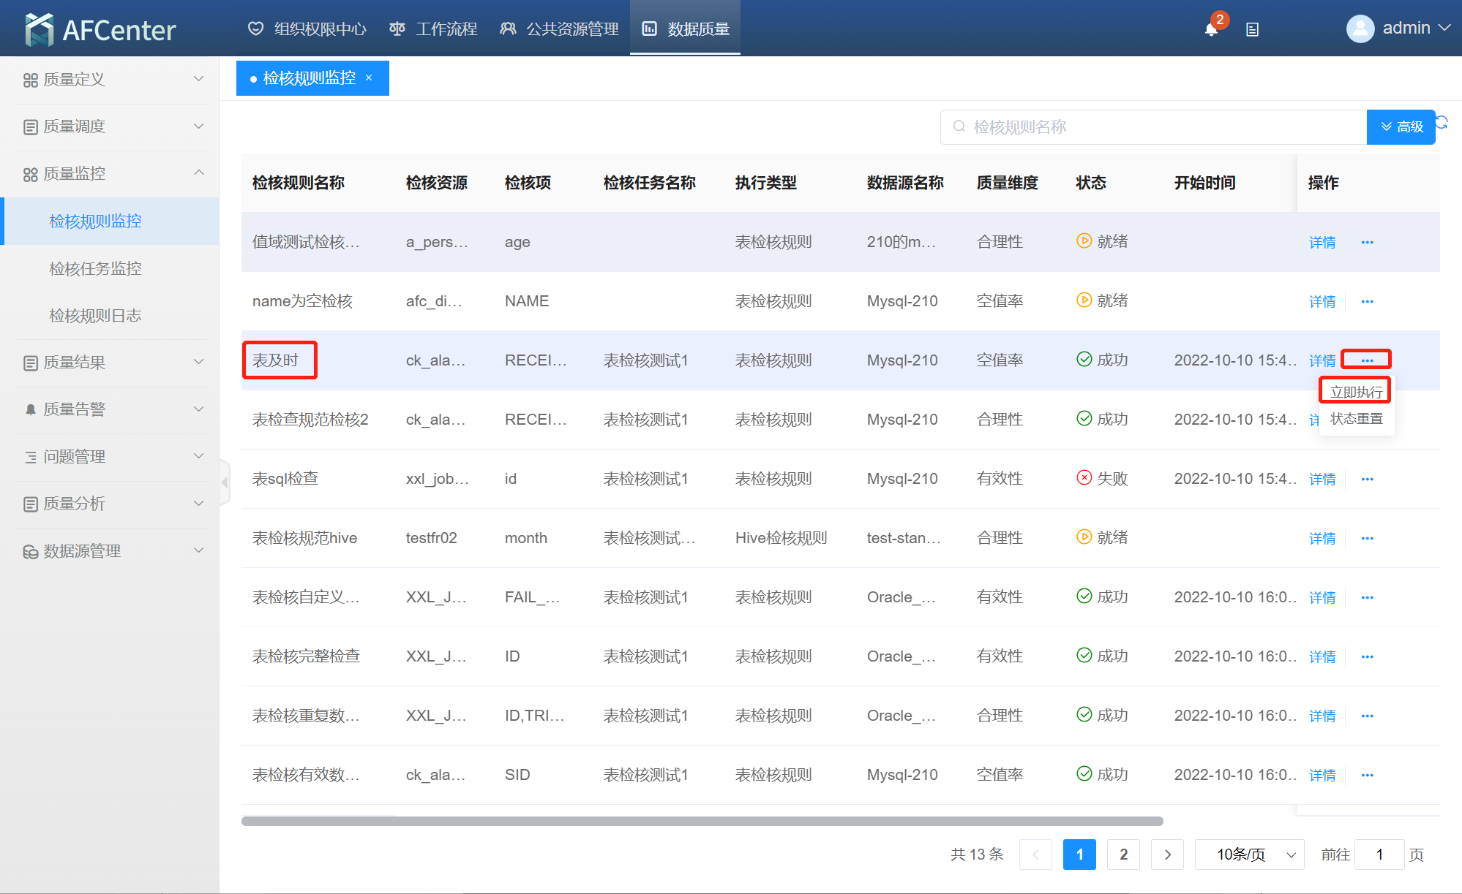Open the 10条/页 page size dropdown
This screenshot has width=1462, height=894.
point(1249,855)
